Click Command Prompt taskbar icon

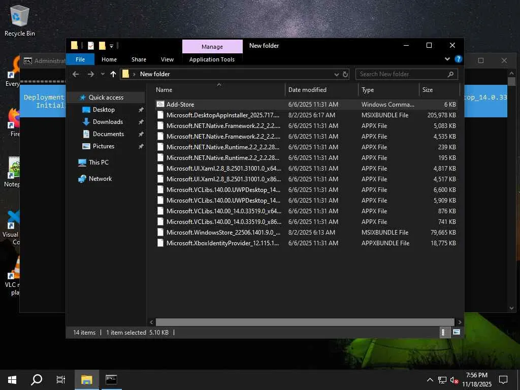click(111, 380)
